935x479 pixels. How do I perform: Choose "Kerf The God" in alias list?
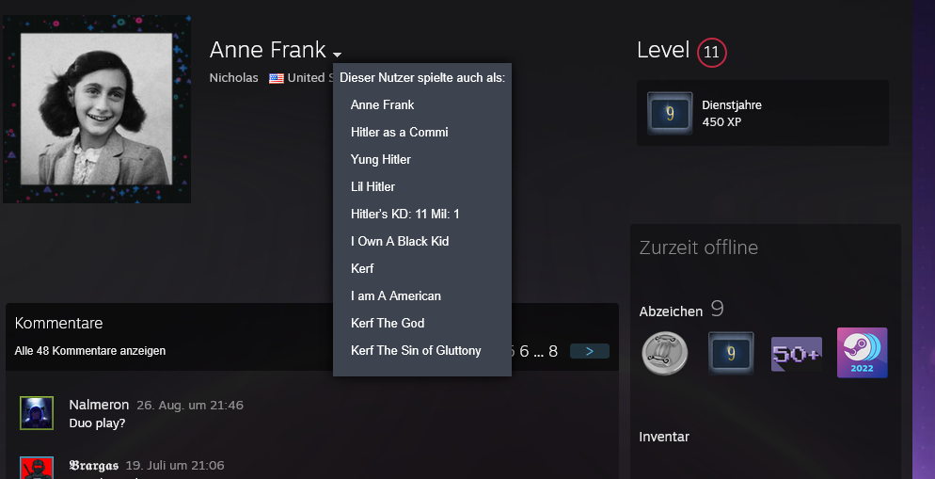click(388, 323)
